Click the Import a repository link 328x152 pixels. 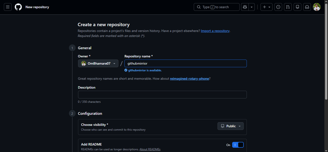(x=215, y=31)
